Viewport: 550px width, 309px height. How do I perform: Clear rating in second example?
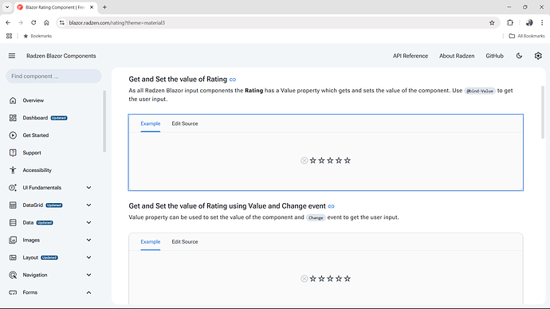304,279
